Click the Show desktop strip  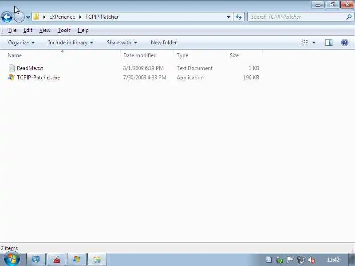point(352,259)
